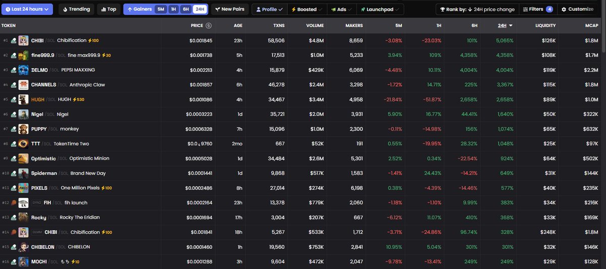Screen dimensions: 606x269
Task: Click the boost lightning 30 badge on fine999.9
Action: (x=105, y=55)
